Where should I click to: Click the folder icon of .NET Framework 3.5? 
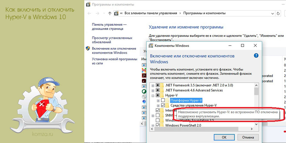coord(162,85)
